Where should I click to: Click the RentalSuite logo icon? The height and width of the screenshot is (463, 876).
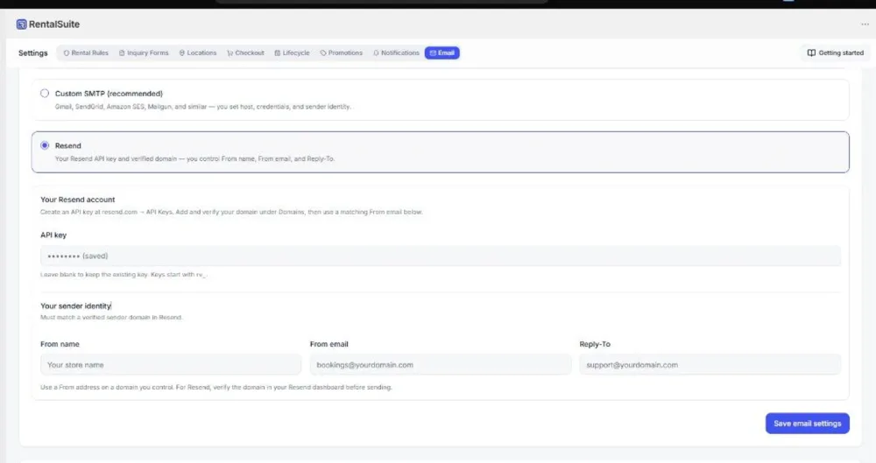tap(21, 24)
